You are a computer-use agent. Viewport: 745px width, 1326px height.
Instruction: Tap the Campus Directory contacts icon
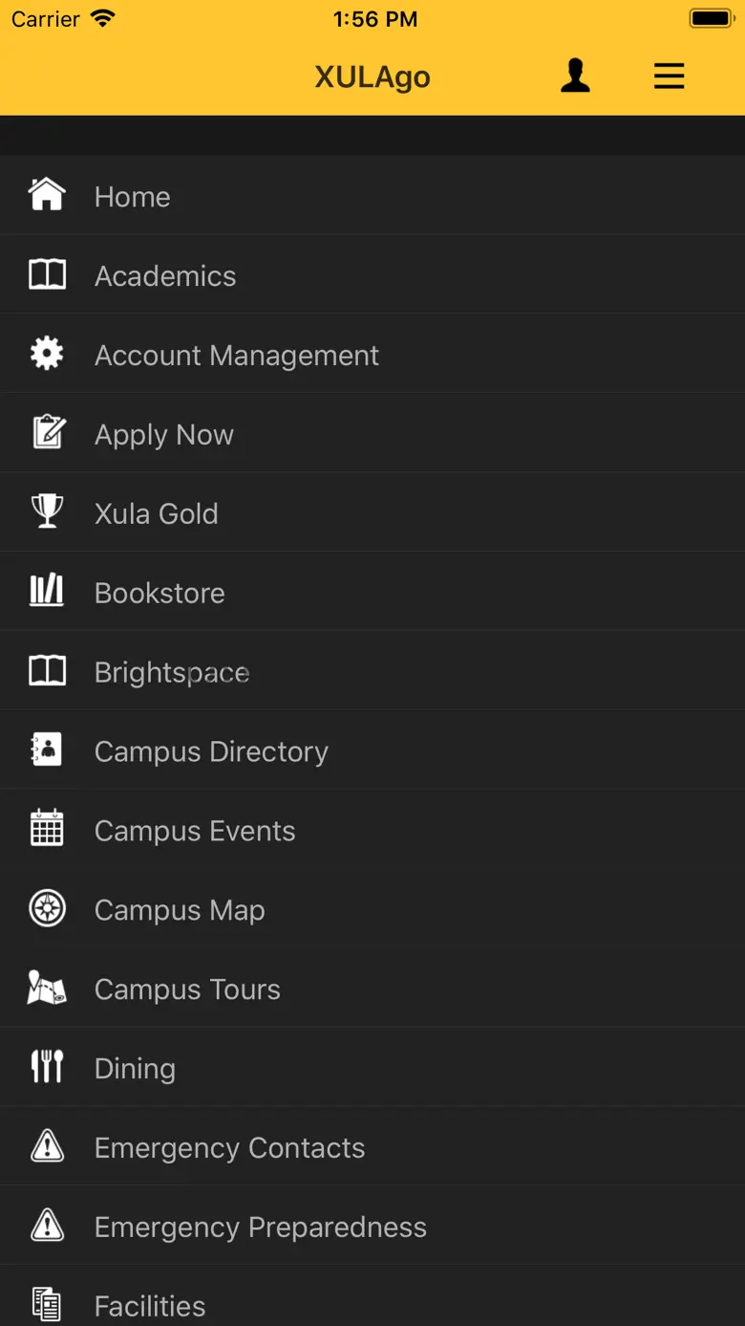47,750
